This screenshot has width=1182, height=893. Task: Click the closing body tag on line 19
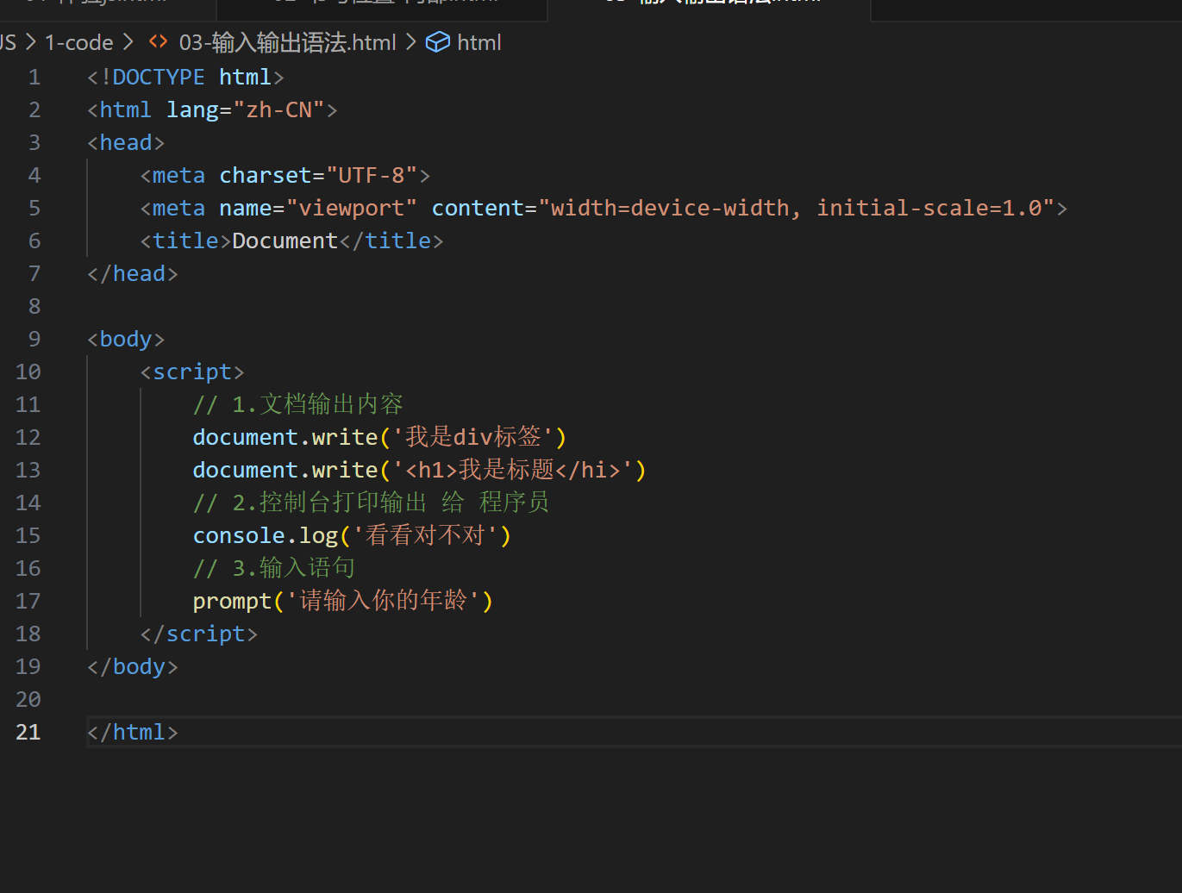click(x=133, y=667)
